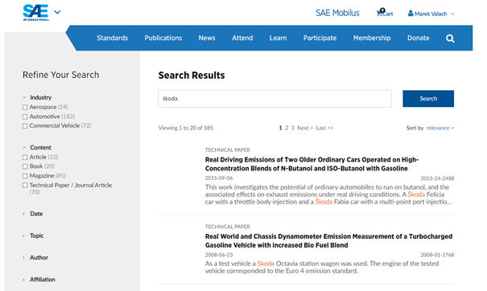Open the Standards menu
This screenshot has width=487, height=291.
click(x=112, y=38)
